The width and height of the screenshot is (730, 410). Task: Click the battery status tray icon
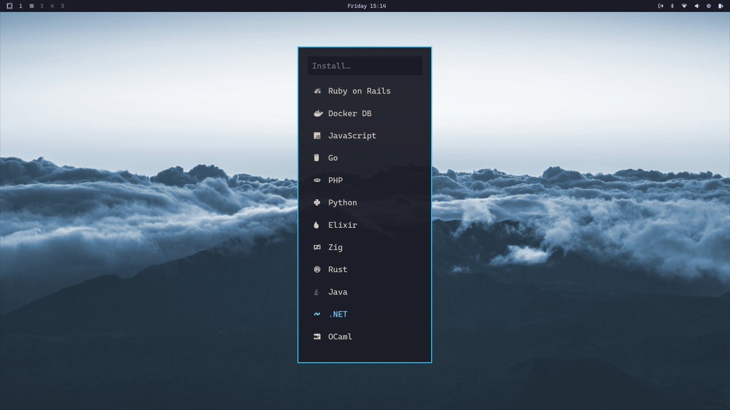720,6
